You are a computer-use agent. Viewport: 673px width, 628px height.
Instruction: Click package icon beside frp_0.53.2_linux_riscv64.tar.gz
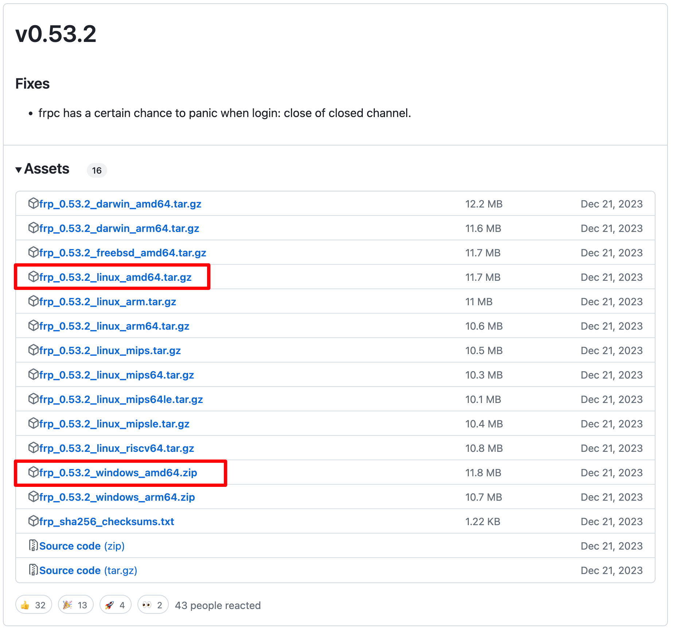pos(33,448)
